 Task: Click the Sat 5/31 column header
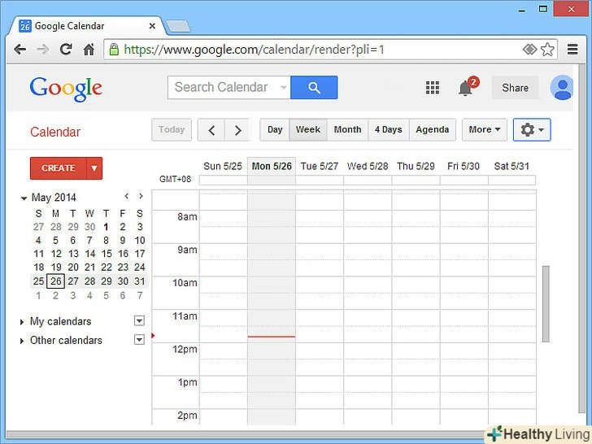(511, 166)
